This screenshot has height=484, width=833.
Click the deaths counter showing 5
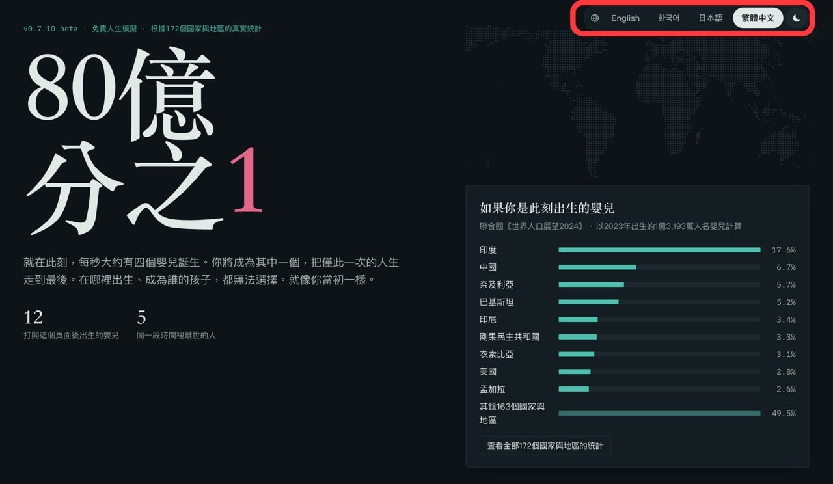pos(141,317)
